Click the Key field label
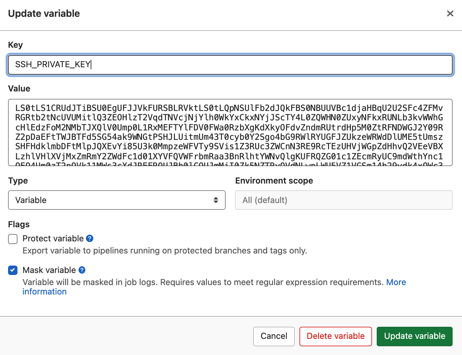462x355 pixels. coord(15,45)
